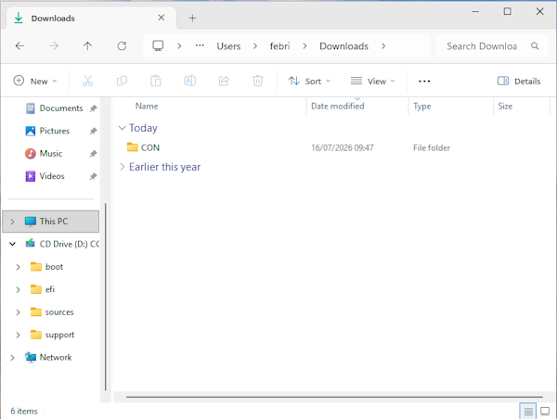Click the Delete trash can icon

click(258, 81)
